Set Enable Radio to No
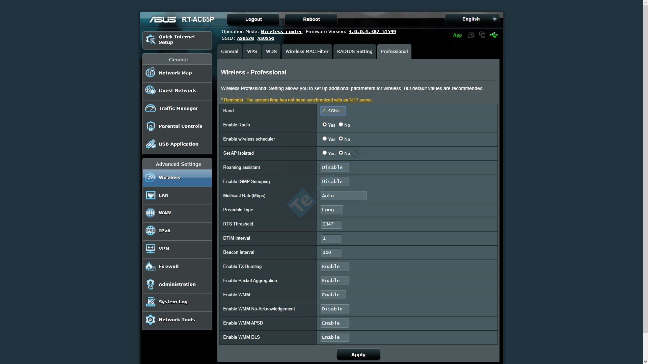Image resolution: width=648 pixels, height=364 pixels. 341,125
